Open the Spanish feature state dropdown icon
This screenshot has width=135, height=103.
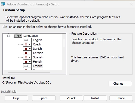[27, 57]
